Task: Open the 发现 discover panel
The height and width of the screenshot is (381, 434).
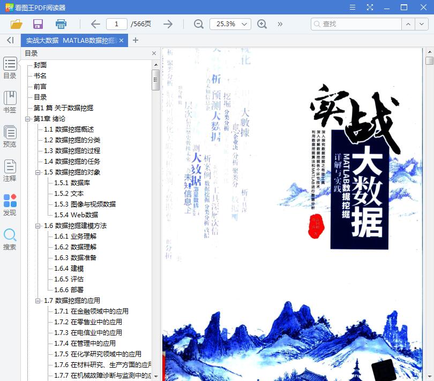Action: 10,205
